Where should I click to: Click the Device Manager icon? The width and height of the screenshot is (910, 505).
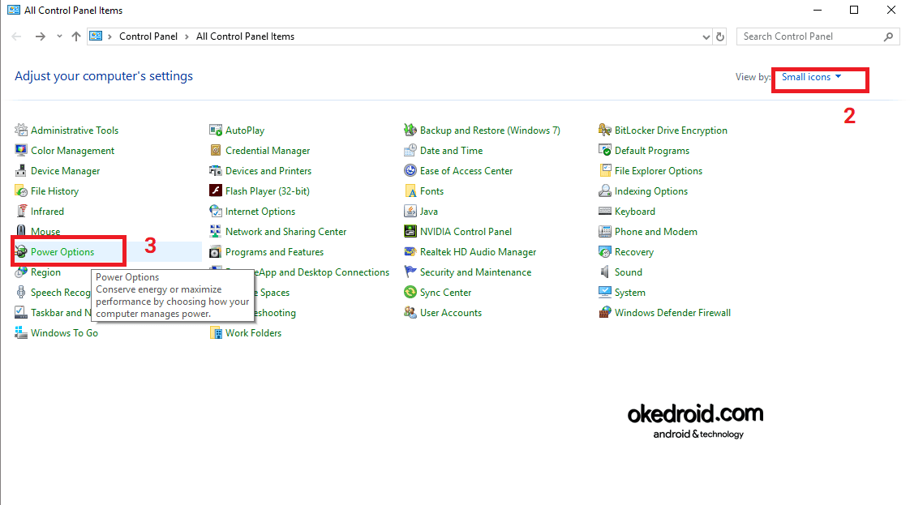click(x=21, y=170)
